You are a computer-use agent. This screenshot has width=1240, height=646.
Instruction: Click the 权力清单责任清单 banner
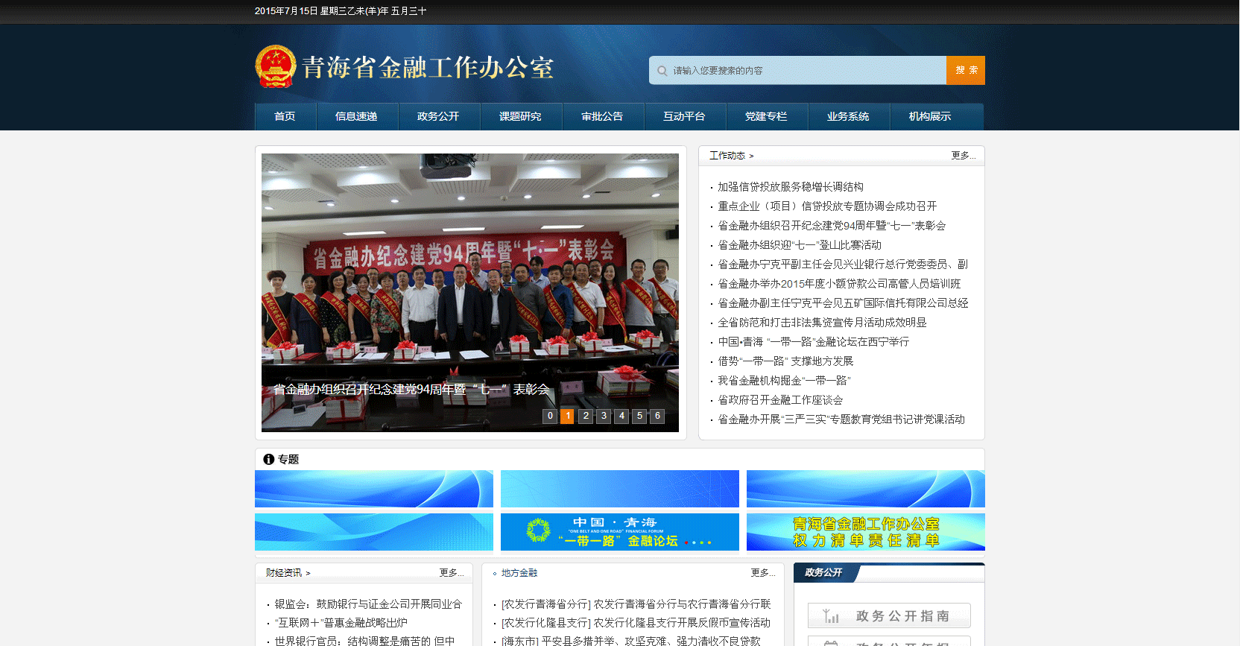coord(866,532)
